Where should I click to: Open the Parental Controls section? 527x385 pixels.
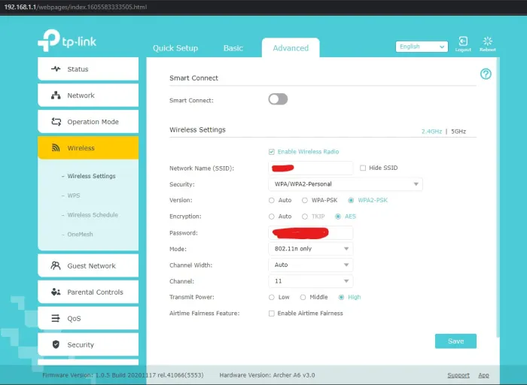[x=88, y=292]
